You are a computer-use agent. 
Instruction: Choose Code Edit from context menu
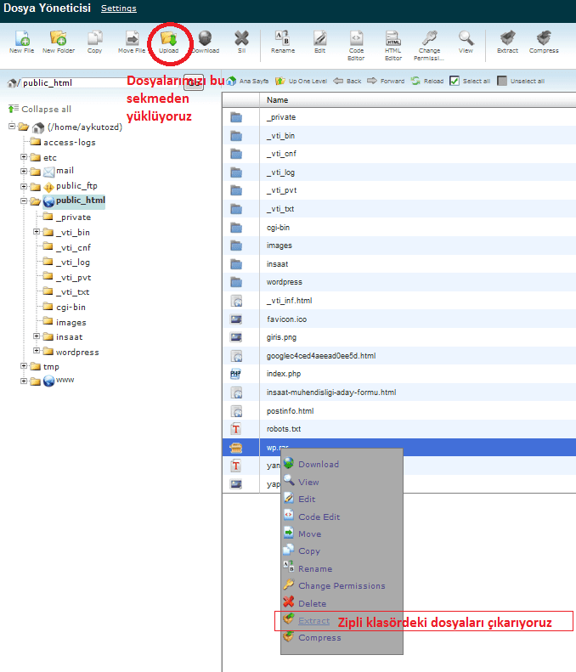(319, 517)
